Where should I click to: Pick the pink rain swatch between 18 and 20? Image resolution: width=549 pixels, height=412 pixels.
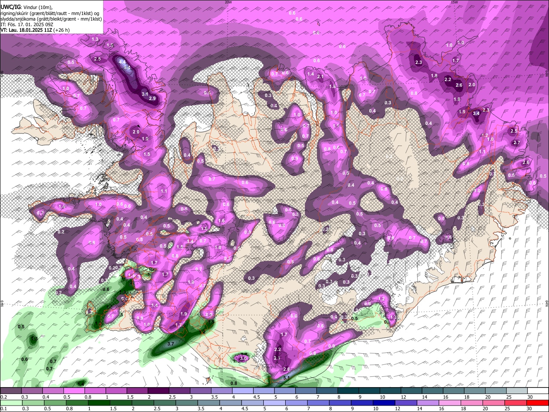(x=473, y=403)
